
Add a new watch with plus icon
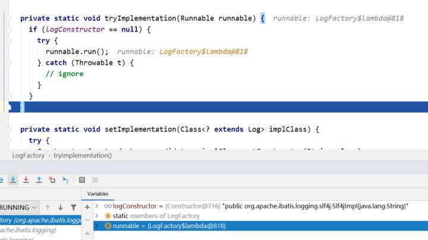tap(87, 207)
